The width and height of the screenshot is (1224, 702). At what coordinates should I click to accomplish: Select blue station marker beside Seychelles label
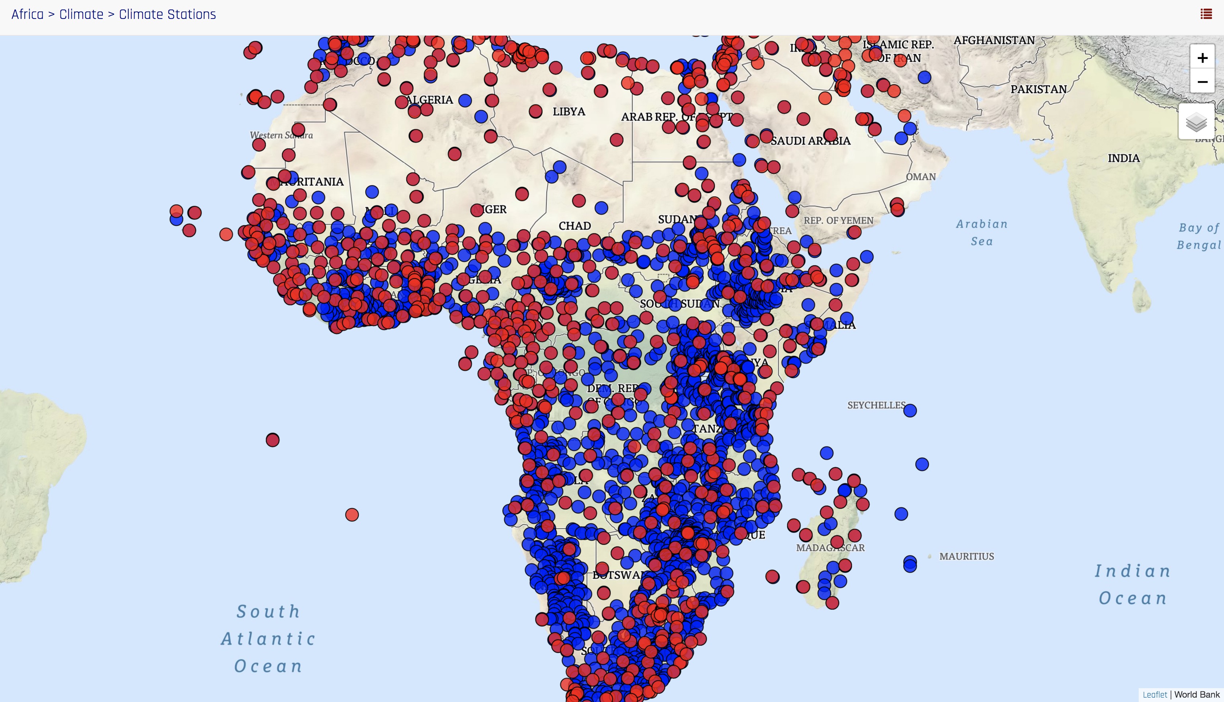(910, 410)
